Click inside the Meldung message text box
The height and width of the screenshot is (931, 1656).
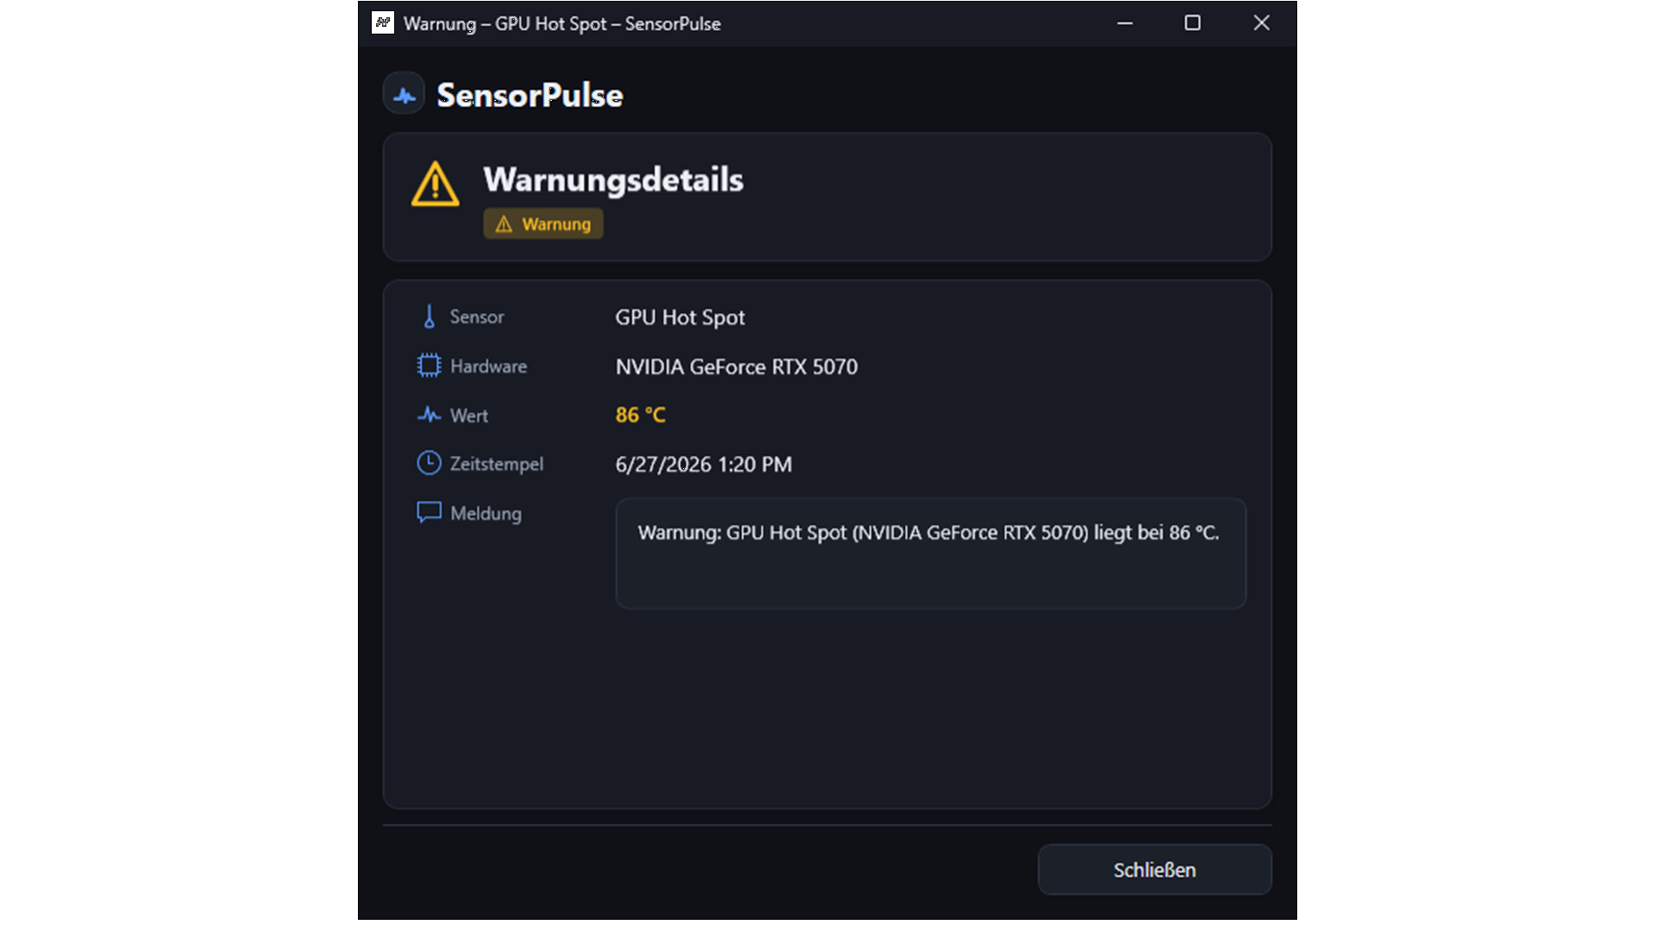[931, 553]
